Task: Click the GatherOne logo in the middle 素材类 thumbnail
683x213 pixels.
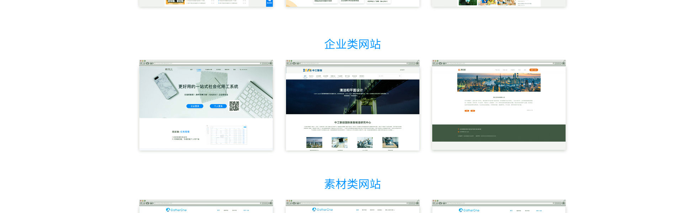Action: click(x=322, y=209)
